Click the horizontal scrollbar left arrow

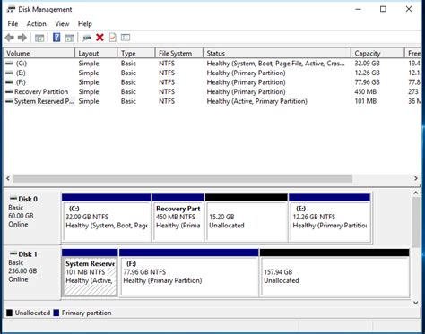[8, 178]
